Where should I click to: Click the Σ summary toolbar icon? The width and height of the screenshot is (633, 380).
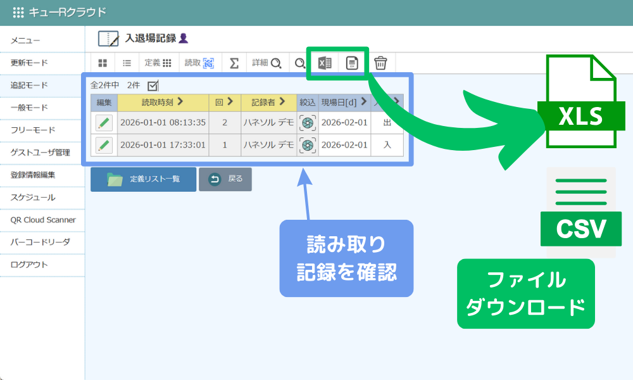[234, 63]
